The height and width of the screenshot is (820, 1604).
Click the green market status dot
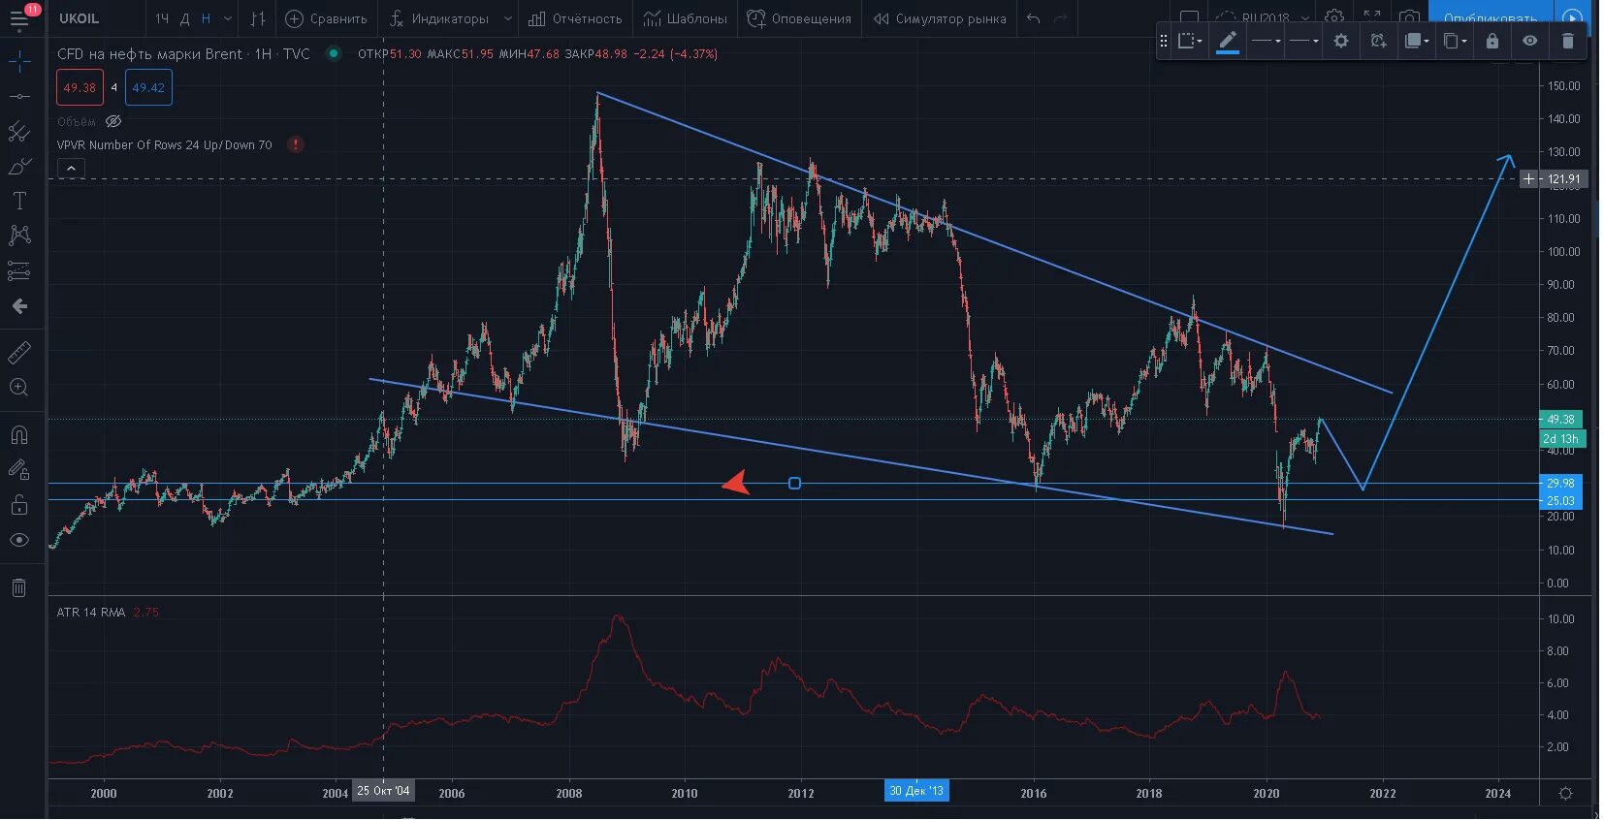click(x=333, y=53)
